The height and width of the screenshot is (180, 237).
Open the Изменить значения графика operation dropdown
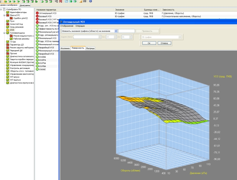pyautogui.click(x=116, y=31)
